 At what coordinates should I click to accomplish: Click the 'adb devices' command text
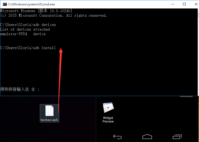[x=45, y=25]
